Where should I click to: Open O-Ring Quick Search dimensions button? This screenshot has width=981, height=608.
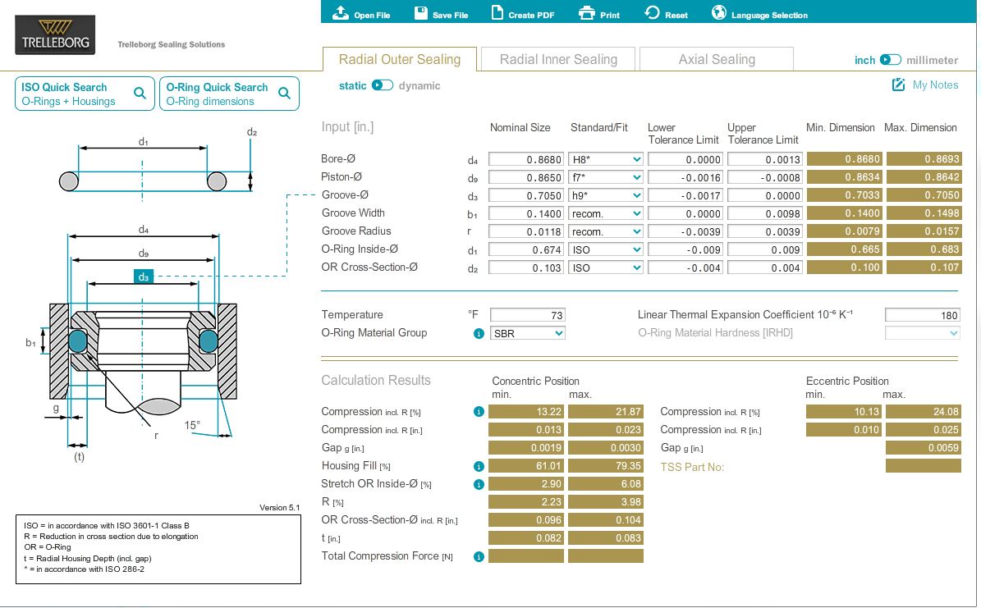(x=229, y=94)
